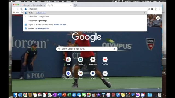175x98 pixels.
Task: Select the Outlook - outlook.com suggestion
Action: point(85,13)
